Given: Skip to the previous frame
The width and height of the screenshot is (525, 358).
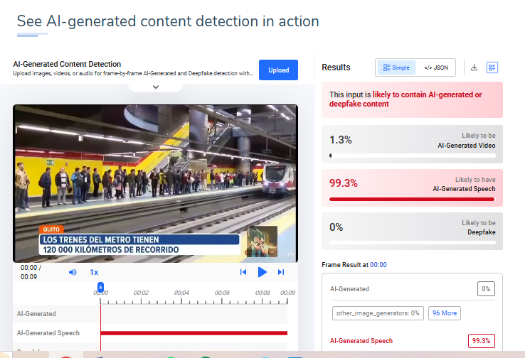Looking at the screenshot, I should [243, 272].
